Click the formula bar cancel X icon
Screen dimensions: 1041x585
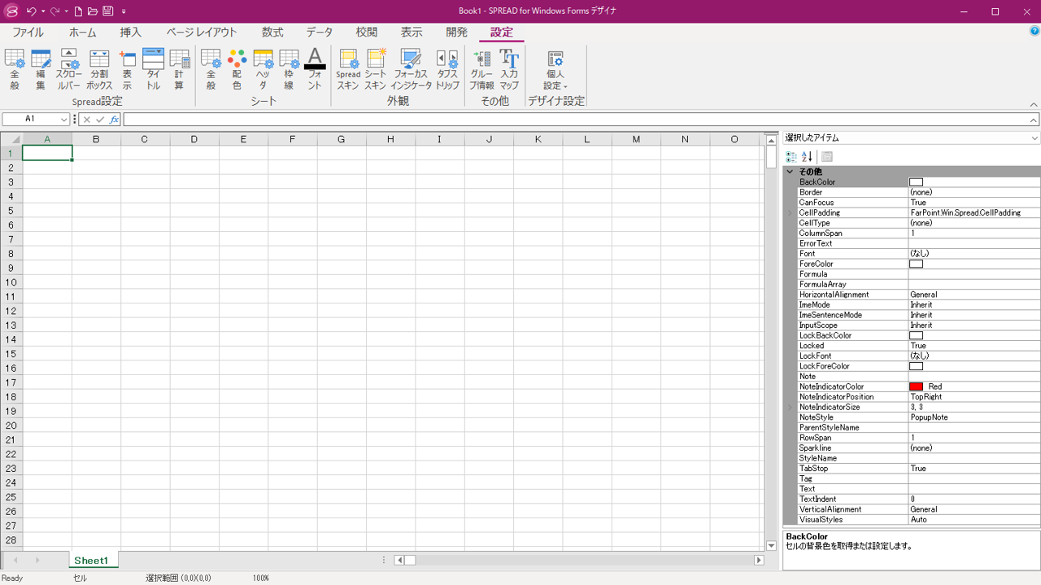point(87,120)
